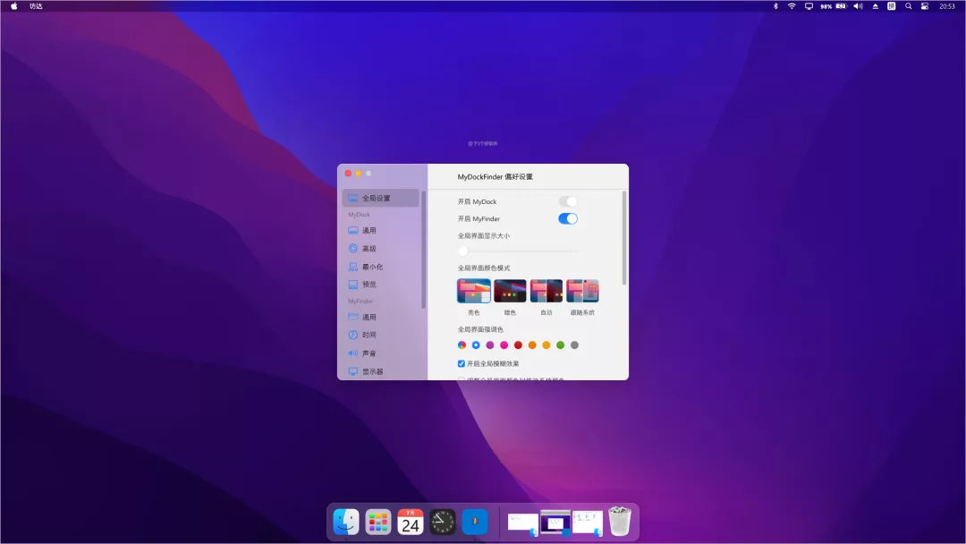The image size is (966, 544).
Task: Uncheck 开启全局模糊效果 blur effect option
Action: 462,363
